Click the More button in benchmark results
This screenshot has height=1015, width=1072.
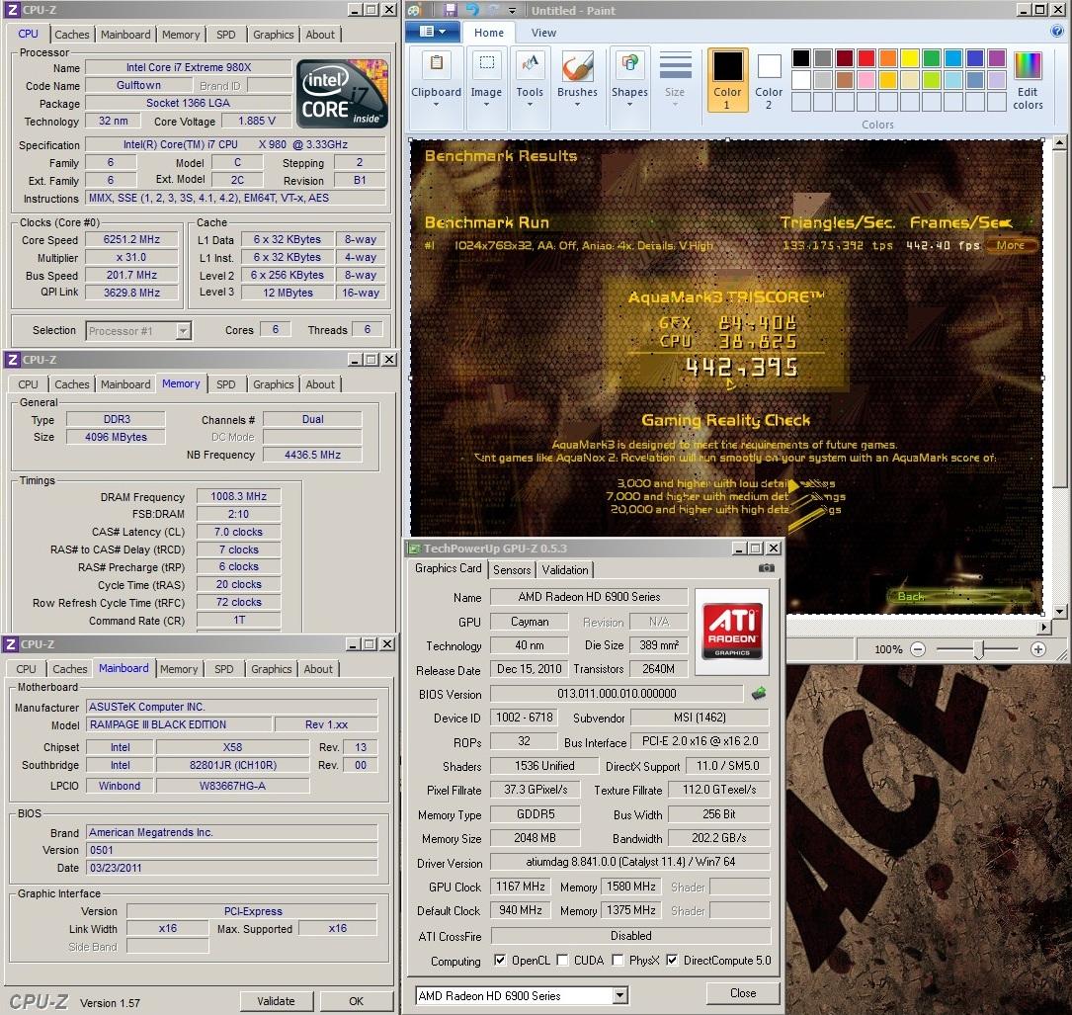tap(1011, 245)
